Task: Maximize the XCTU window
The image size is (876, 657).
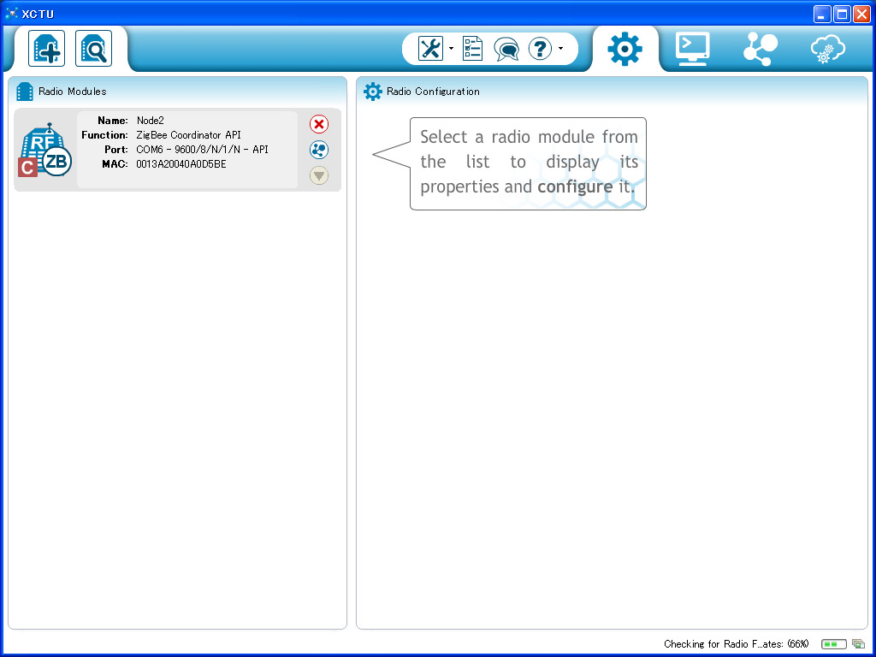Action: pos(842,14)
